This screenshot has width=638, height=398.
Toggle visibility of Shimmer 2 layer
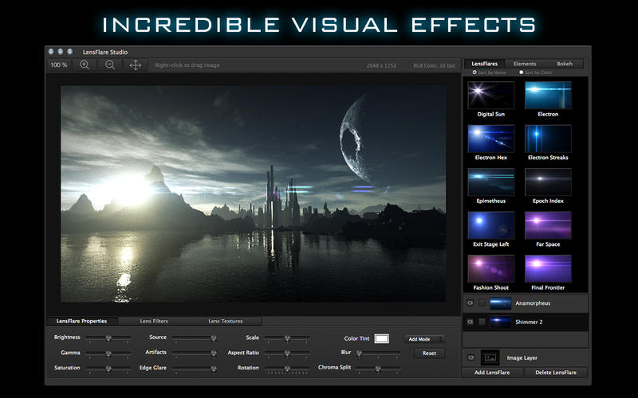[x=470, y=322]
